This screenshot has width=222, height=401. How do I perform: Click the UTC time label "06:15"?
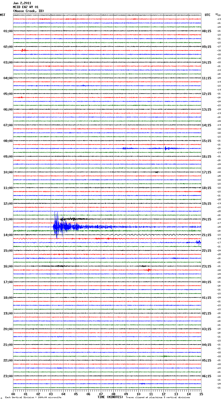[x=207, y=376]
